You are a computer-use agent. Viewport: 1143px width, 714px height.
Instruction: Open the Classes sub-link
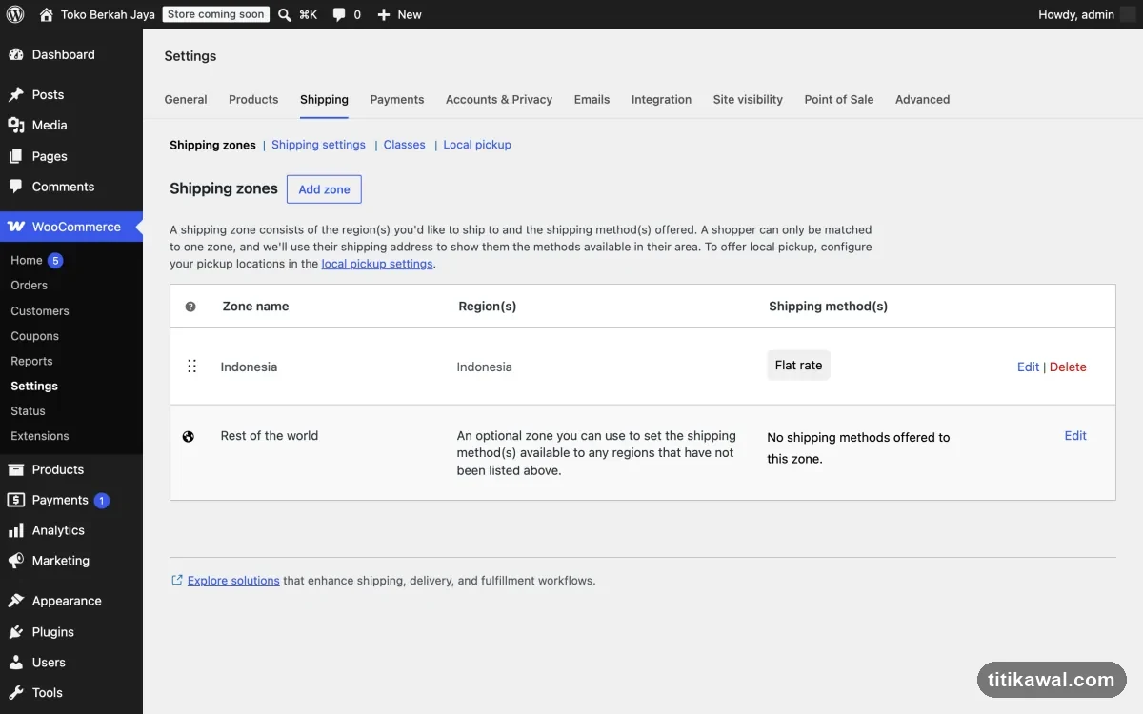pos(405,145)
